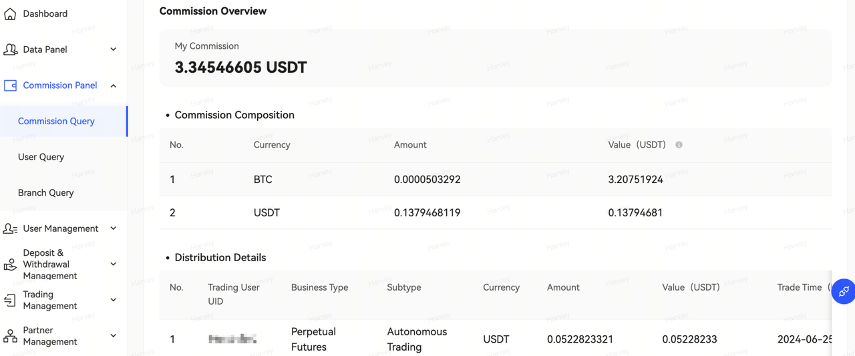Click the blue floating button at right edge
The height and width of the screenshot is (356, 855).
click(844, 291)
